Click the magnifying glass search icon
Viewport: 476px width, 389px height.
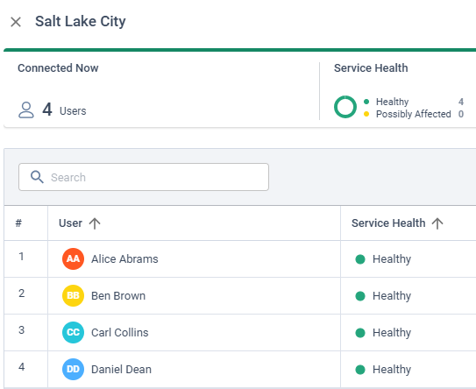pos(37,177)
